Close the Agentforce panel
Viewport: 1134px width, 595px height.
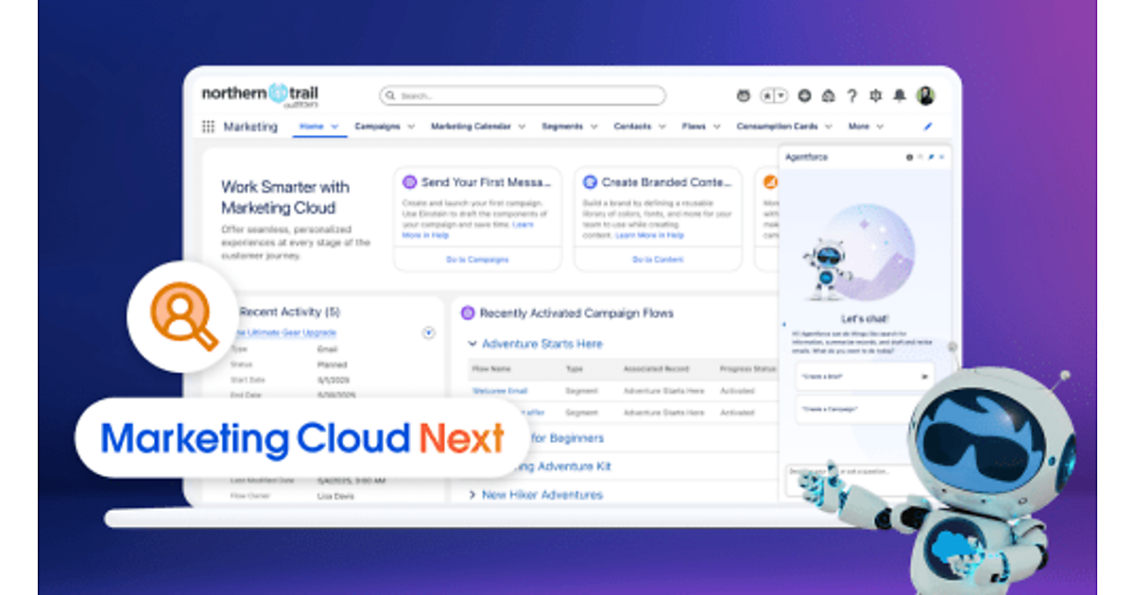(942, 157)
